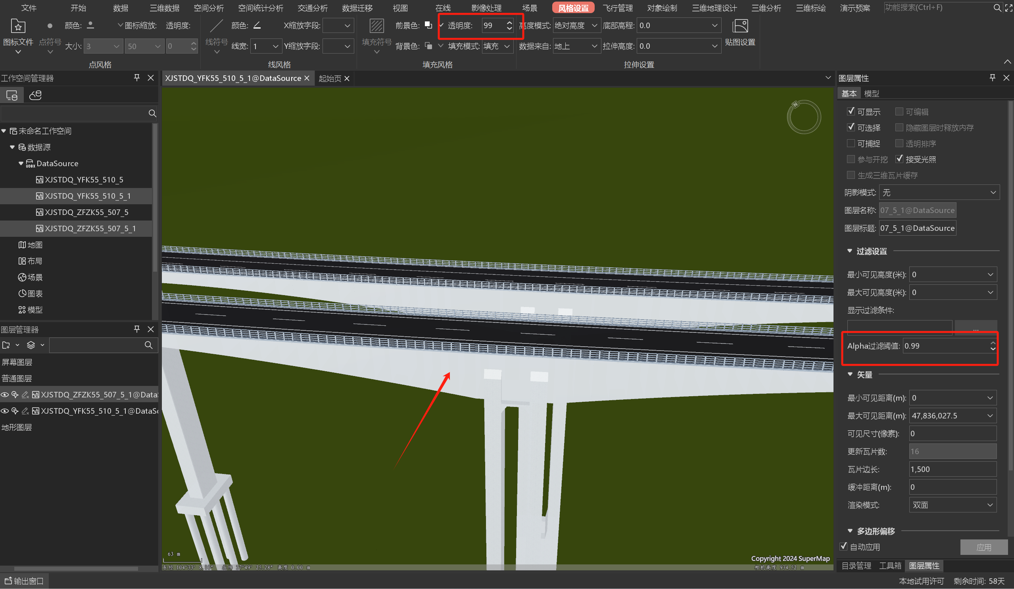
Task: Switch to the 工具箱 bottom tab
Action: point(890,566)
